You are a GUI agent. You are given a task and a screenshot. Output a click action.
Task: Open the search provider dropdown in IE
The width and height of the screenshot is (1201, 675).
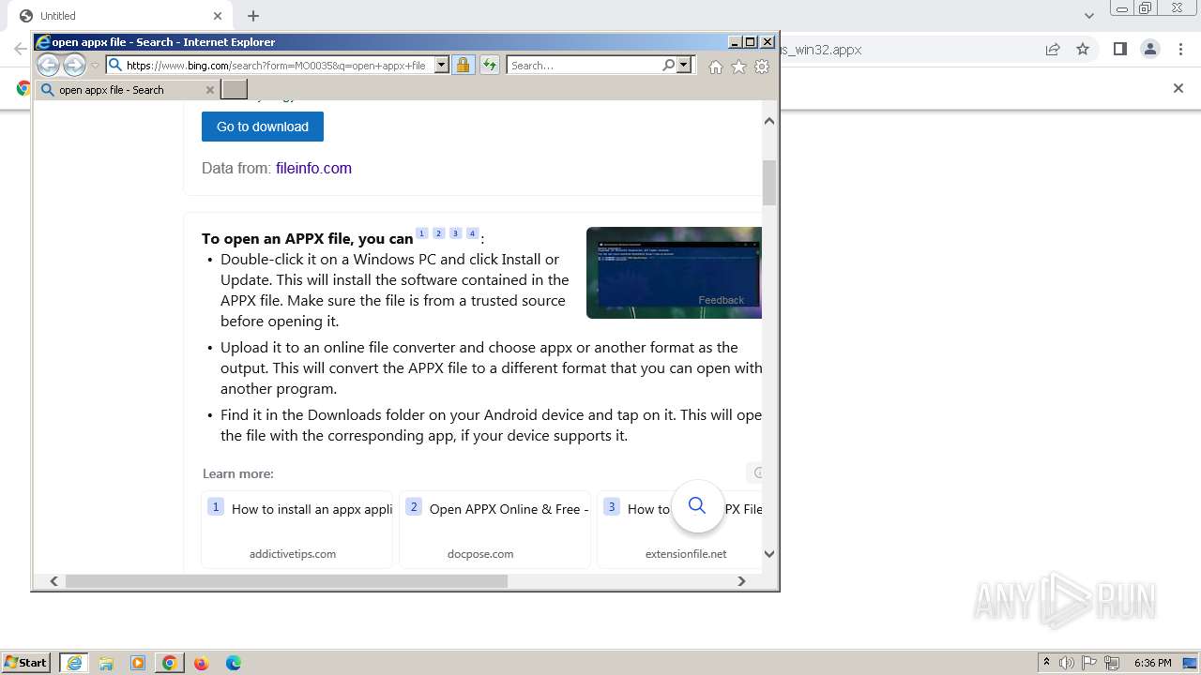click(x=684, y=65)
